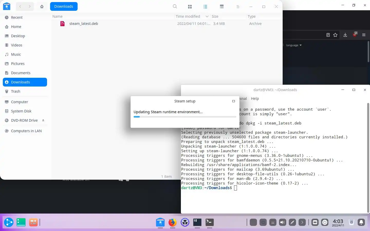Screen dimensions: 370x231
Task: Open the browser reader view icon
Action: 328,35
